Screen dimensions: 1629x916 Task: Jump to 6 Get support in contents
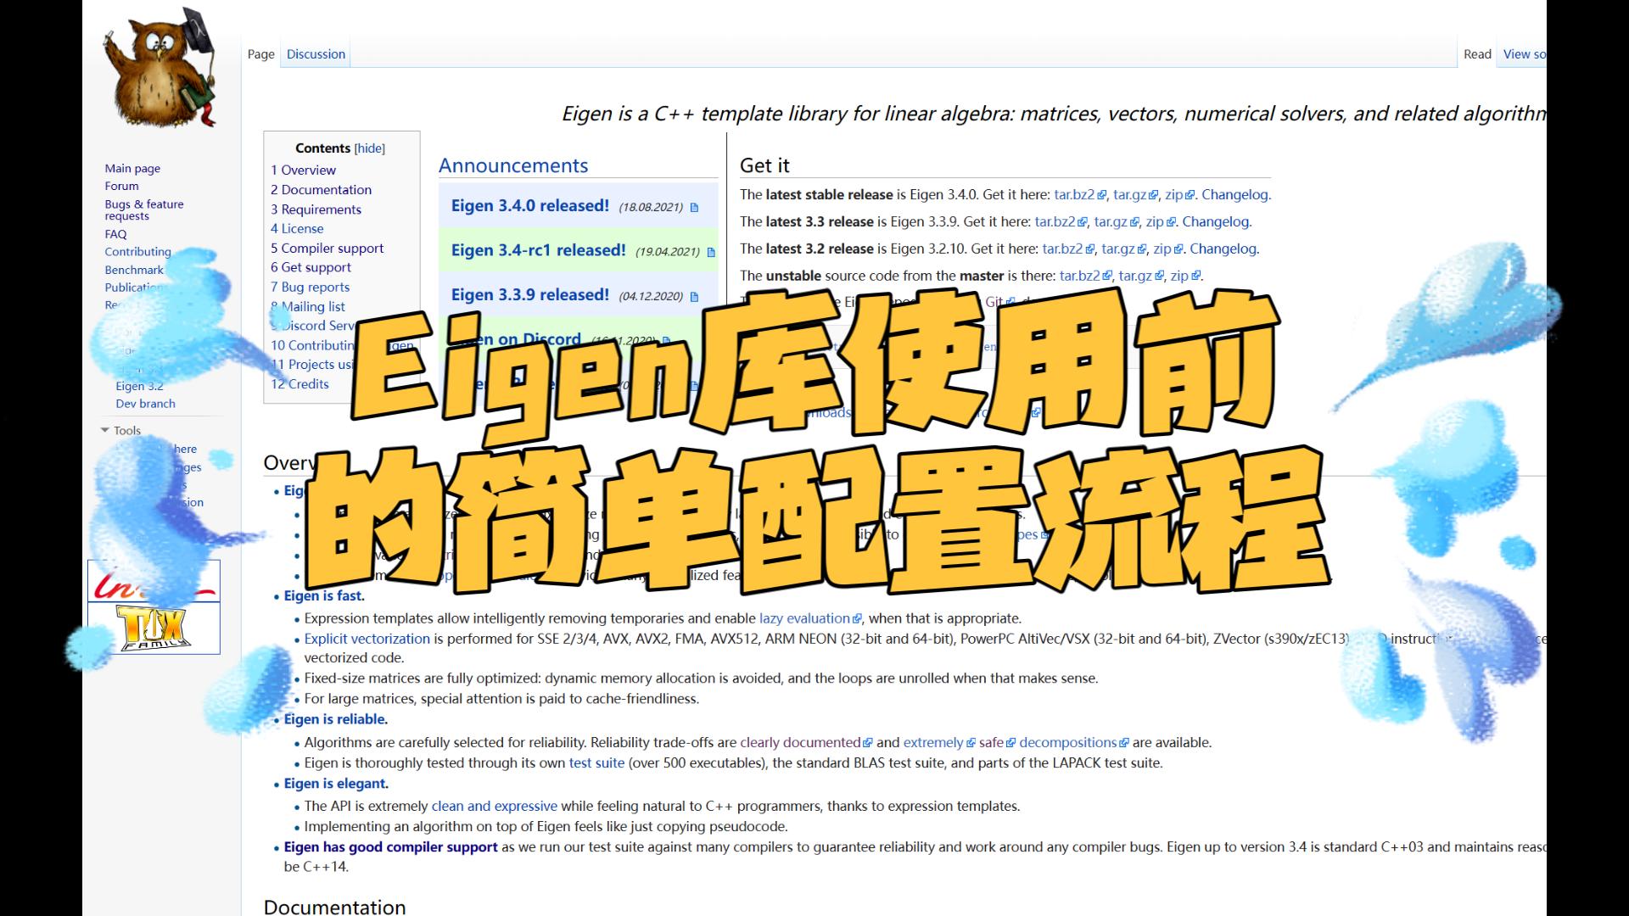point(311,267)
